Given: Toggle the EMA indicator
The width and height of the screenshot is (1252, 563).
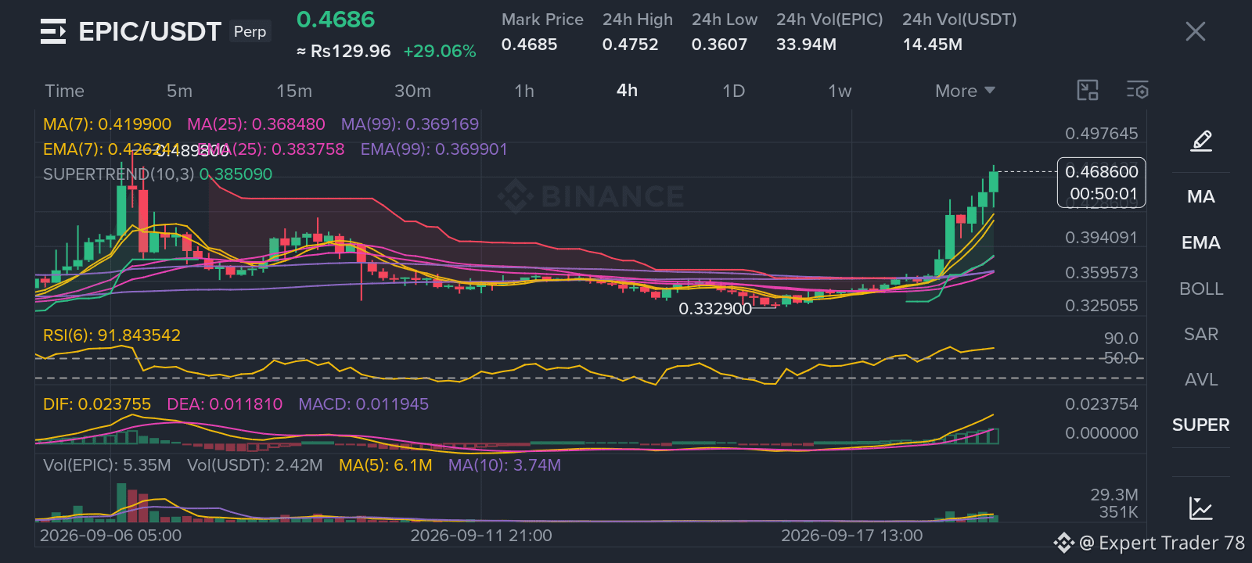Looking at the screenshot, I should pyautogui.click(x=1201, y=243).
